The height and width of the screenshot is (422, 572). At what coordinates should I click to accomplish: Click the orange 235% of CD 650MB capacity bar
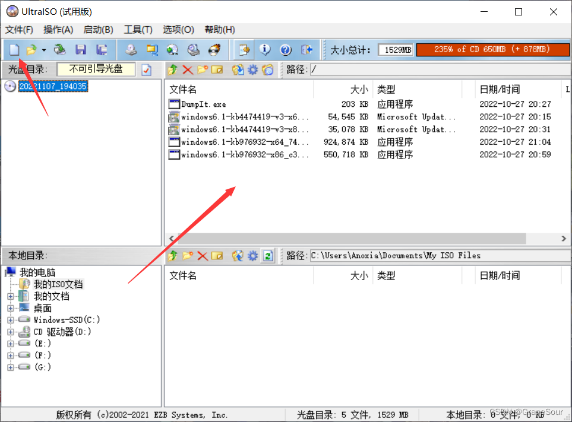[x=492, y=50]
